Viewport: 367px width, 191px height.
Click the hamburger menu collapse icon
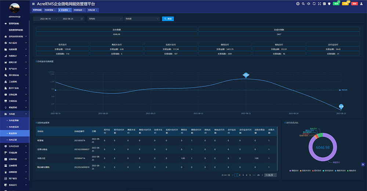(33, 4)
